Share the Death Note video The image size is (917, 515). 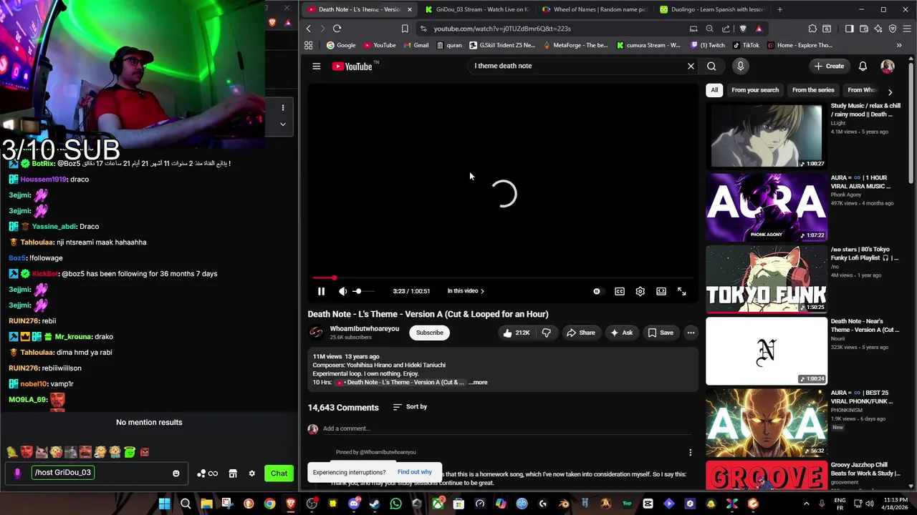pos(580,333)
